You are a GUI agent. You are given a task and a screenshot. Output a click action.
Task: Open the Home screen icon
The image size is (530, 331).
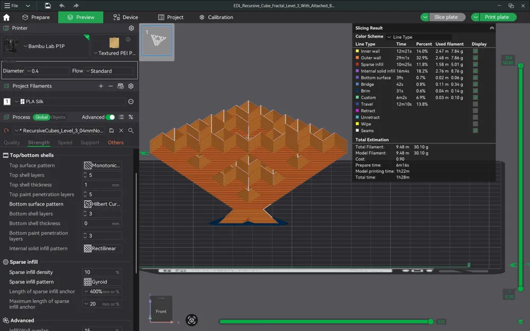pyautogui.click(x=6, y=17)
